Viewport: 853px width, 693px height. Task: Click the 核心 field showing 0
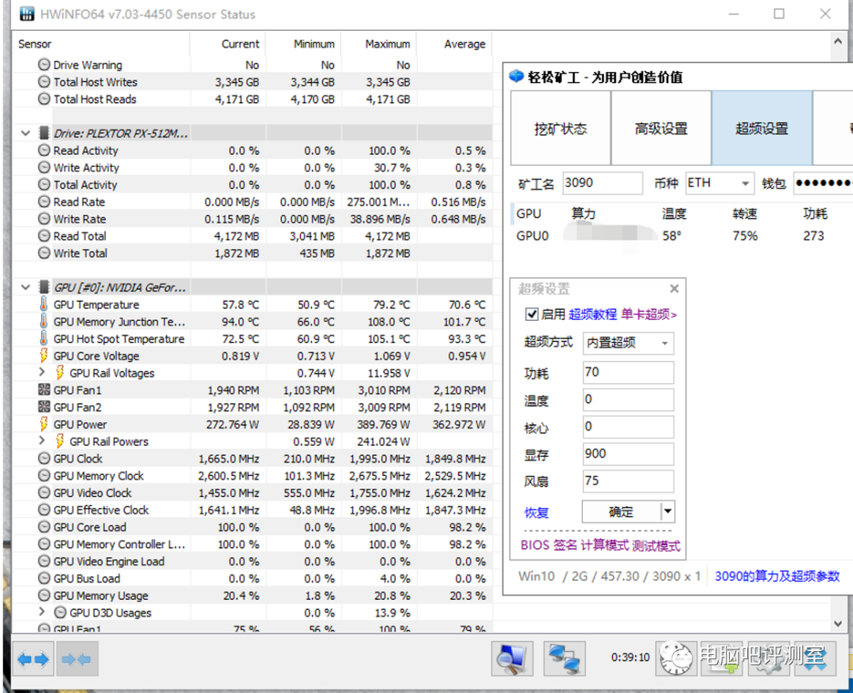coord(628,427)
